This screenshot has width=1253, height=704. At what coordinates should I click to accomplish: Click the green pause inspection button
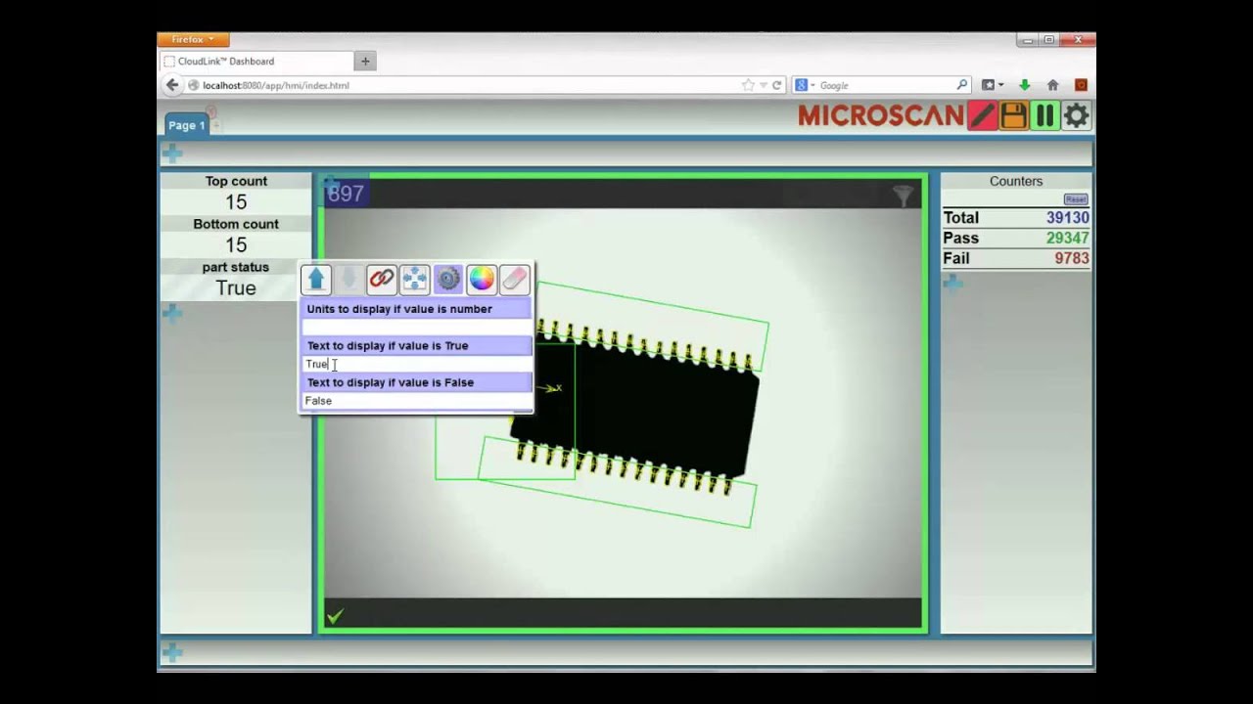pyautogui.click(x=1044, y=115)
